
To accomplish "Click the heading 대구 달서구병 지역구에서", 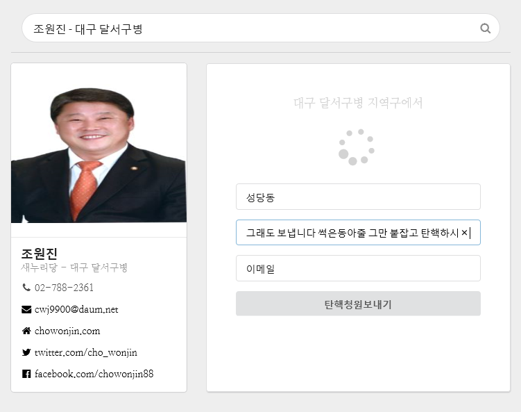I will 358,103.
